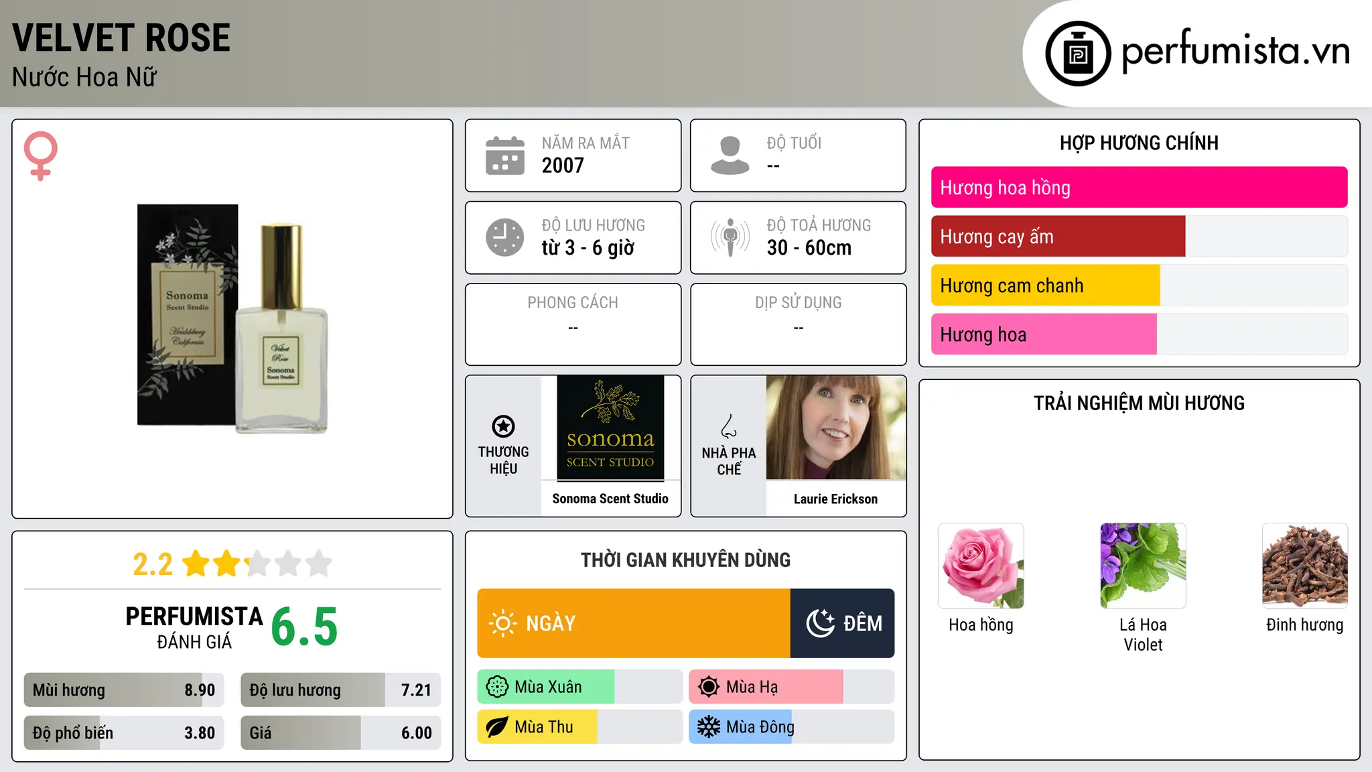Select the Mùa Đông season bar

click(792, 727)
